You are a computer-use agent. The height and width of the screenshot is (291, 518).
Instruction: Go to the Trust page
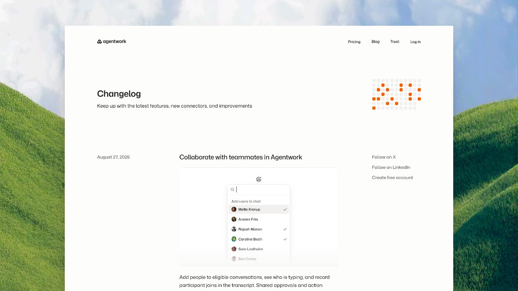(395, 41)
